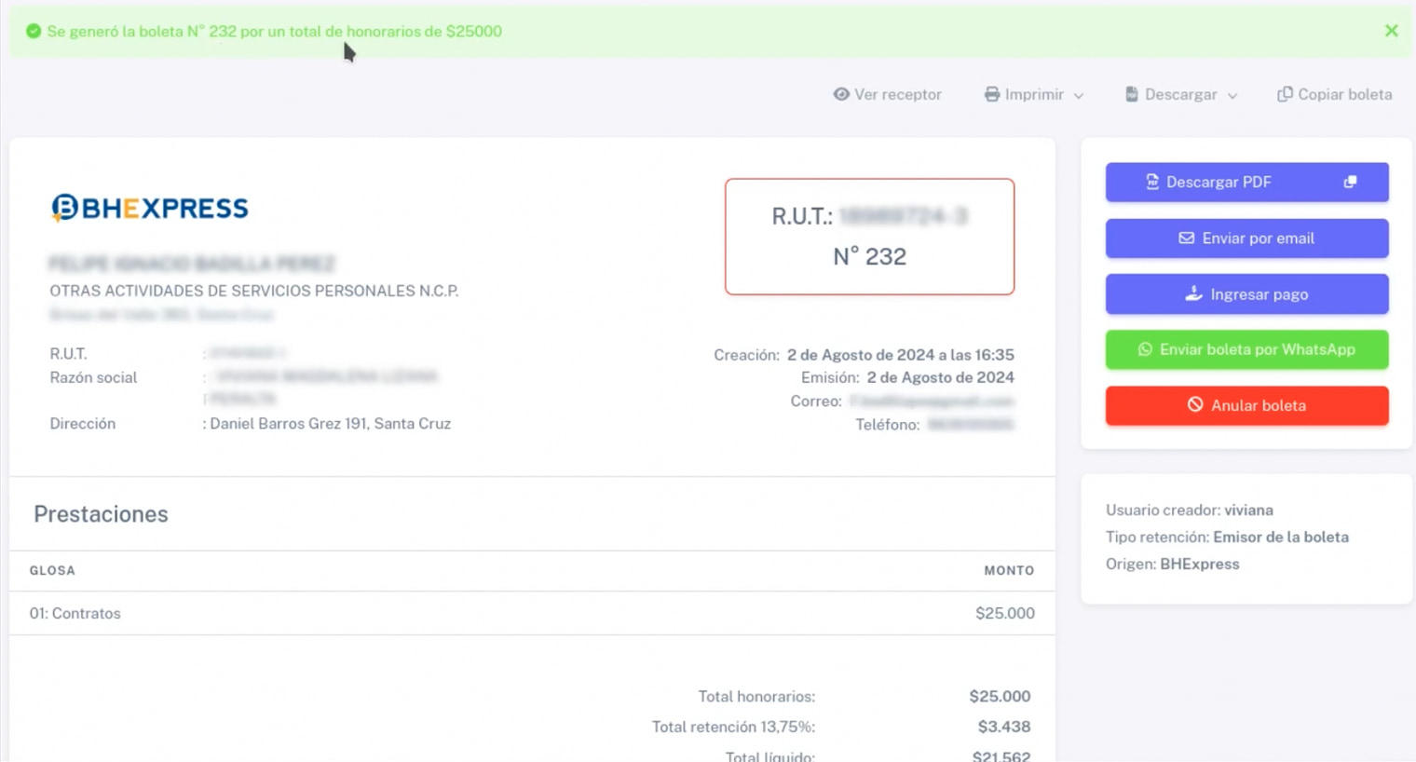Viewport: 1416px width, 762px height.
Task: Open PDF in new window icon
Action: click(1350, 182)
